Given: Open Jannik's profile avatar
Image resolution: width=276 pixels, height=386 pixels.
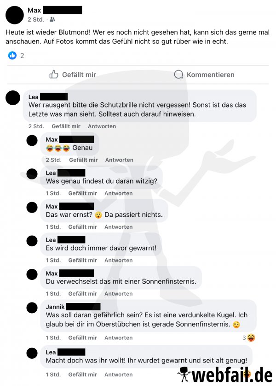Looking at the screenshot, I should pos(32,308).
